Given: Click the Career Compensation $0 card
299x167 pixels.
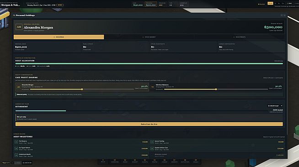Looking at the screenshot, I should click(x=251, y=47).
